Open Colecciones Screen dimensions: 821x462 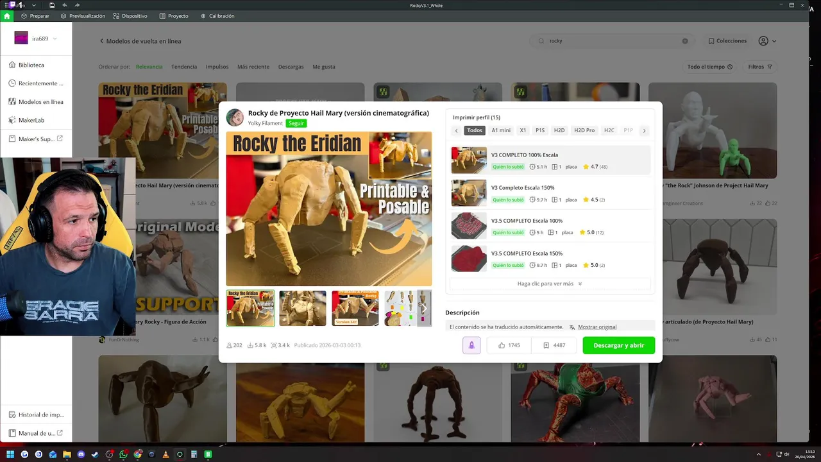click(x=727, y=40)
